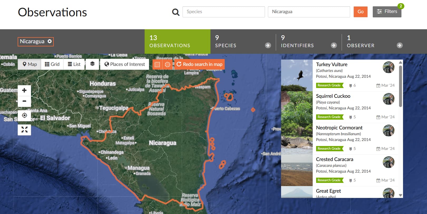Focus the Species search field
427x214 pixels.
224,12
